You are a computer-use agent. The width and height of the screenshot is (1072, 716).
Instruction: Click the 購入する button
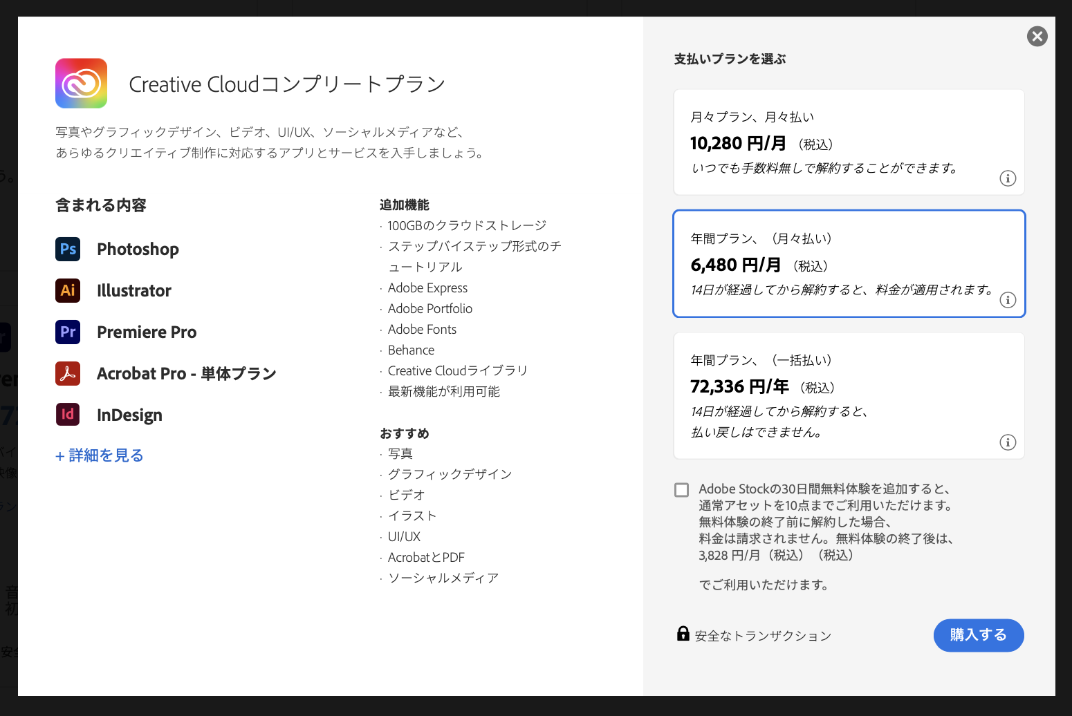tap(979, 635)
